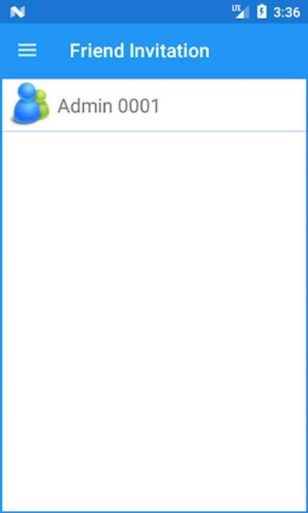Click blank header area right of title

pos(258,51)
